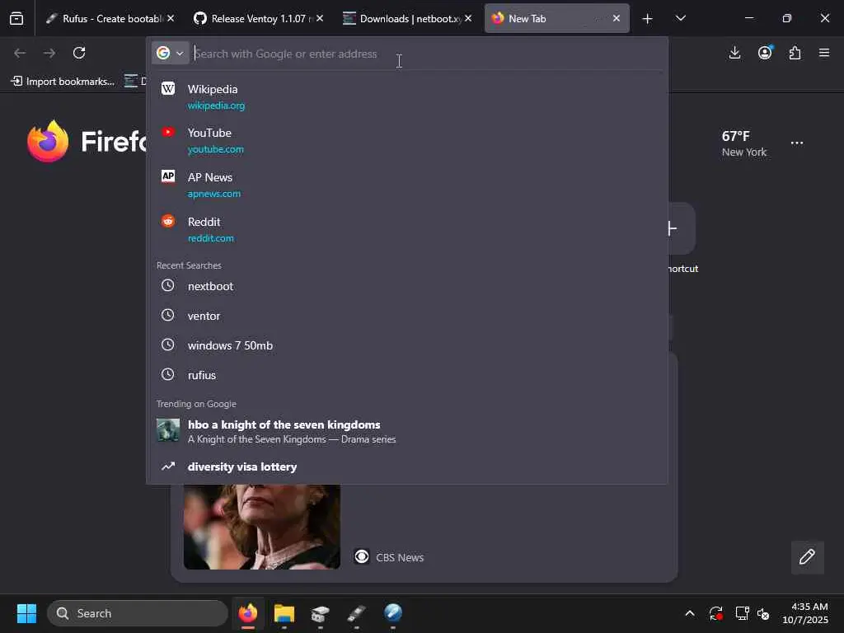The image size is (844, 633).
Task: Open the Google search engine selector dropdown
Action: [x=170, y=53]
